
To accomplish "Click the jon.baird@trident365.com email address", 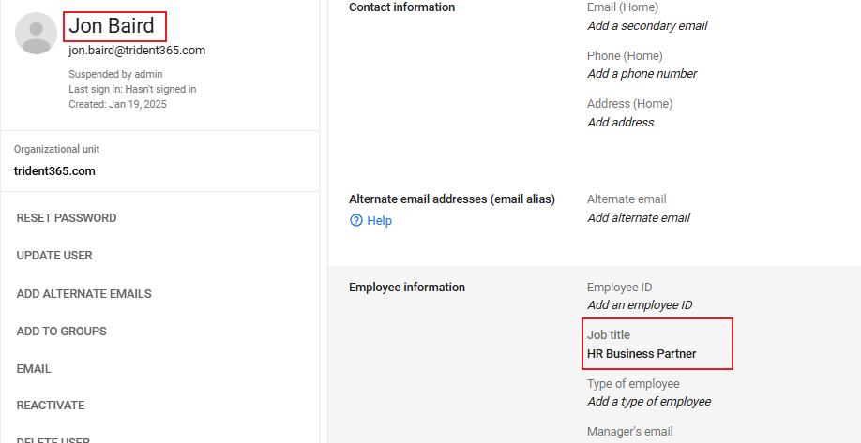I will coord(137,51).
